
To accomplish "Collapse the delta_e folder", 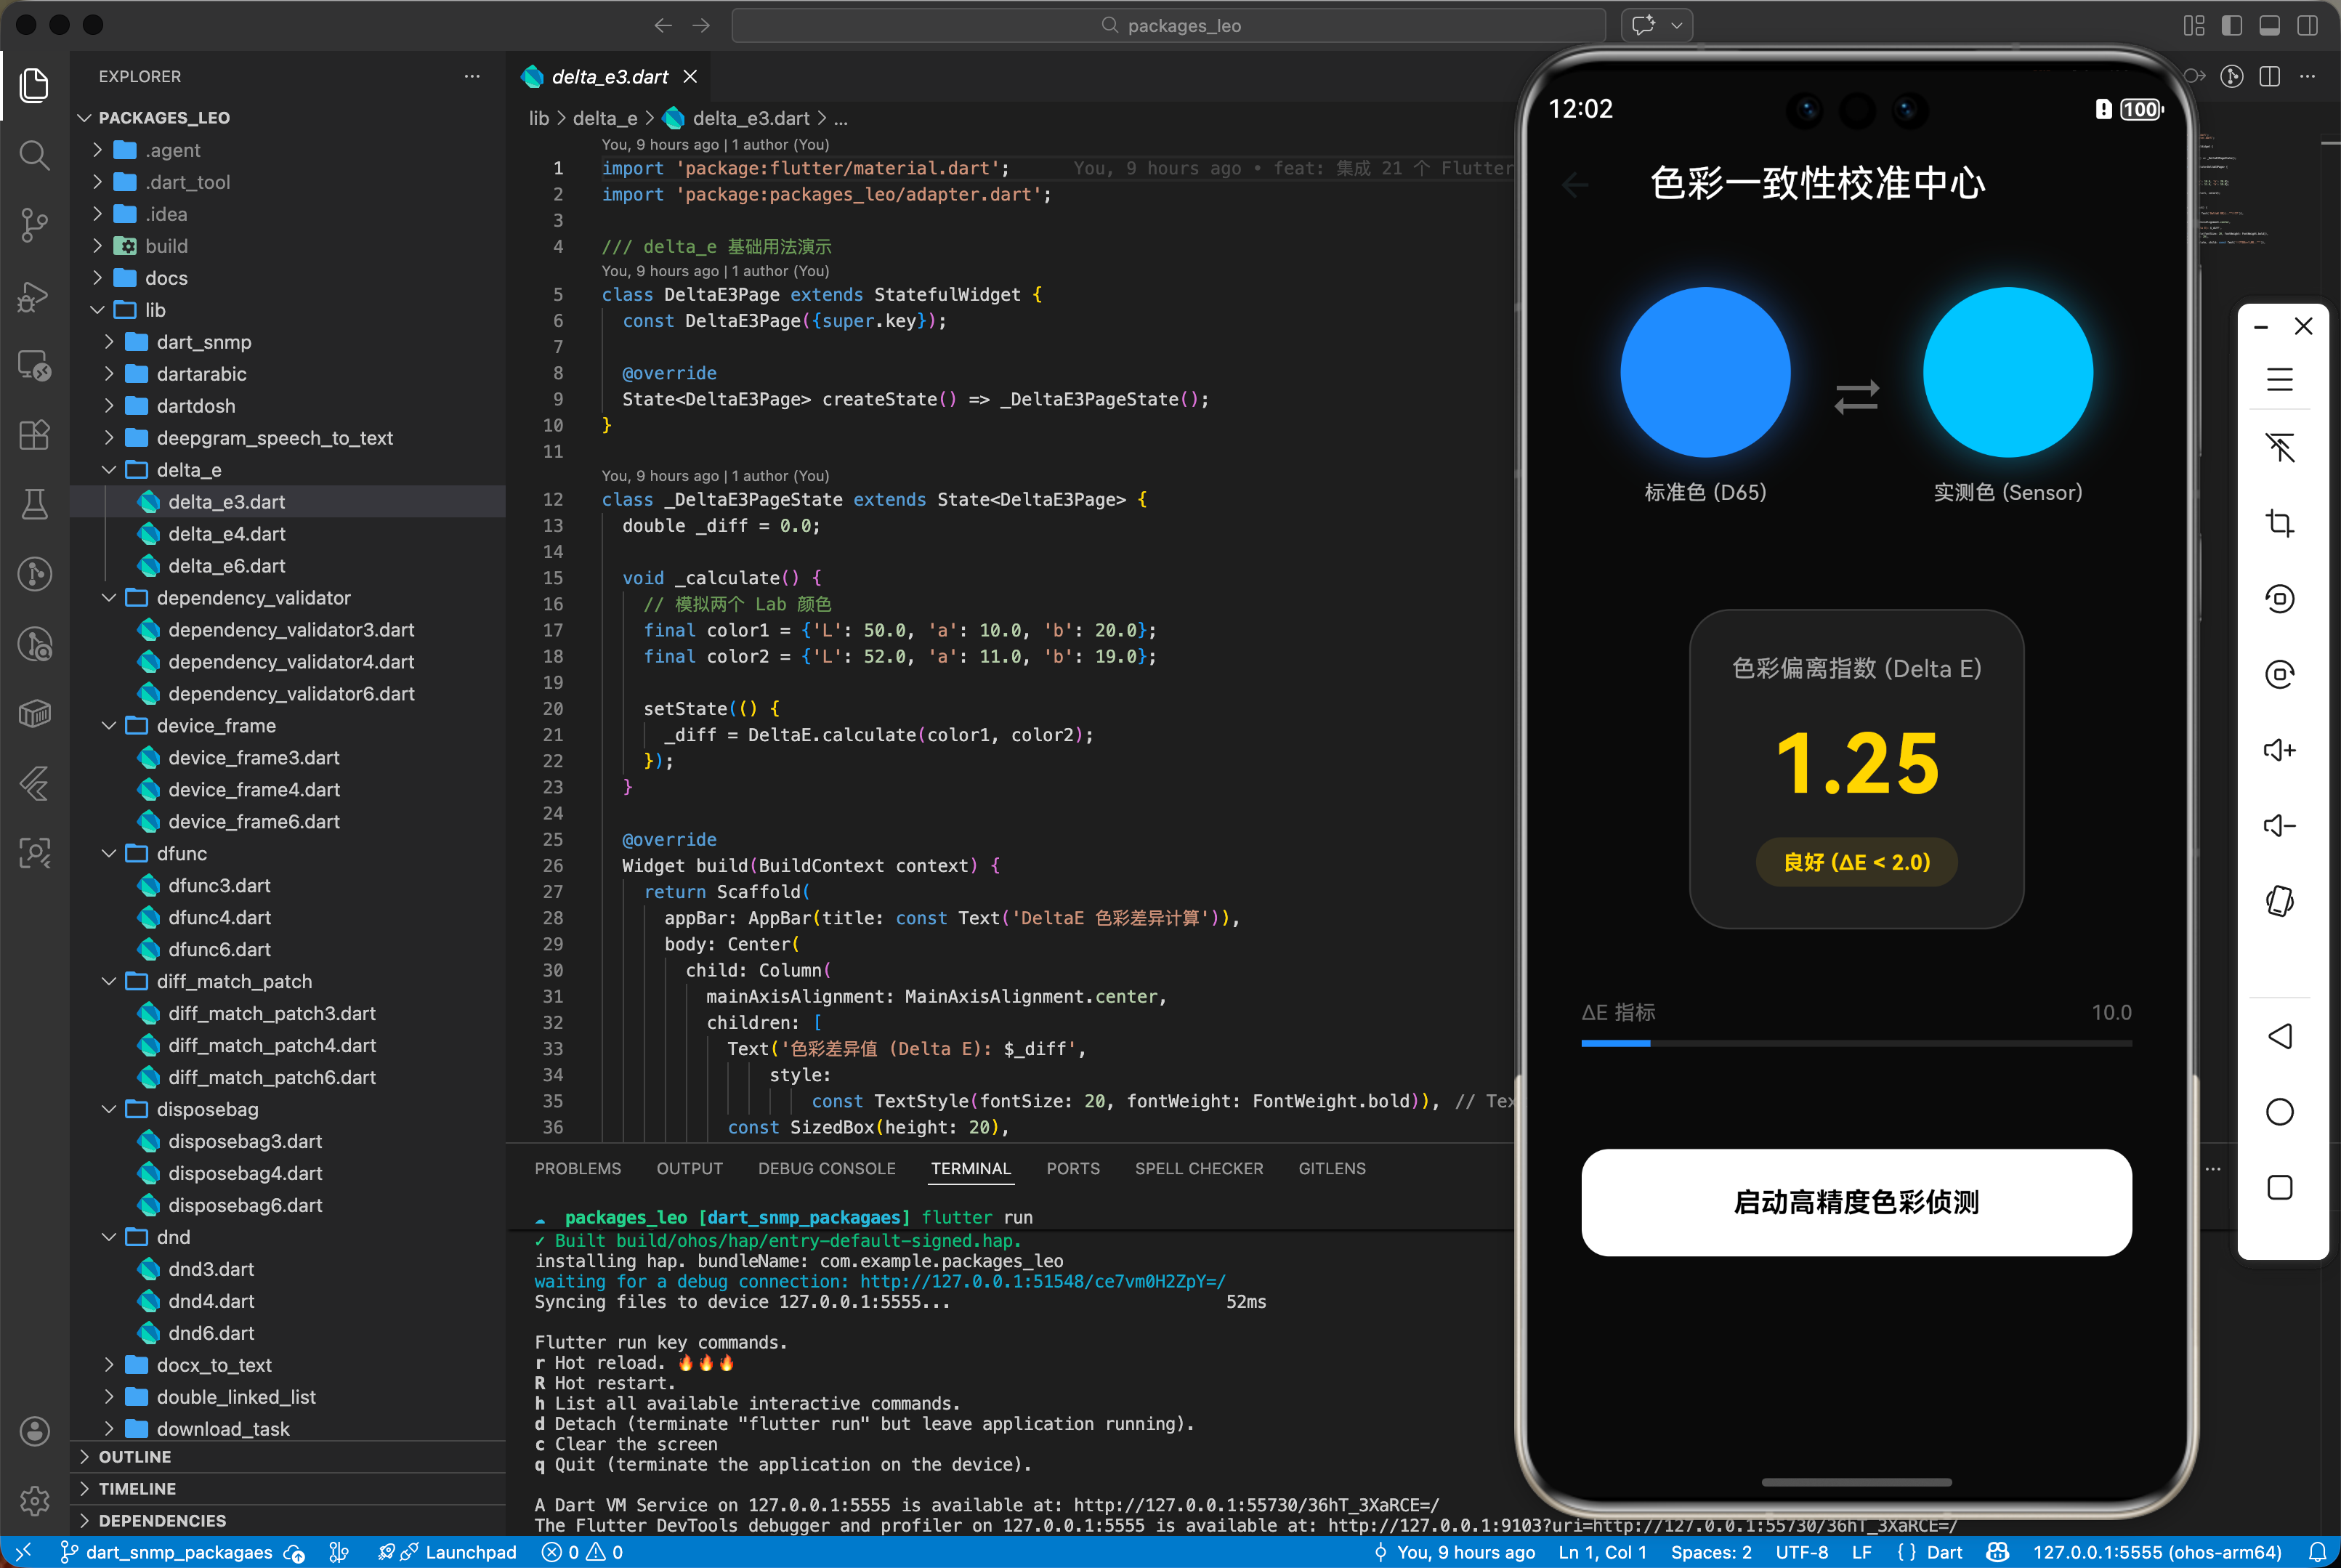I will click(109, 470).
